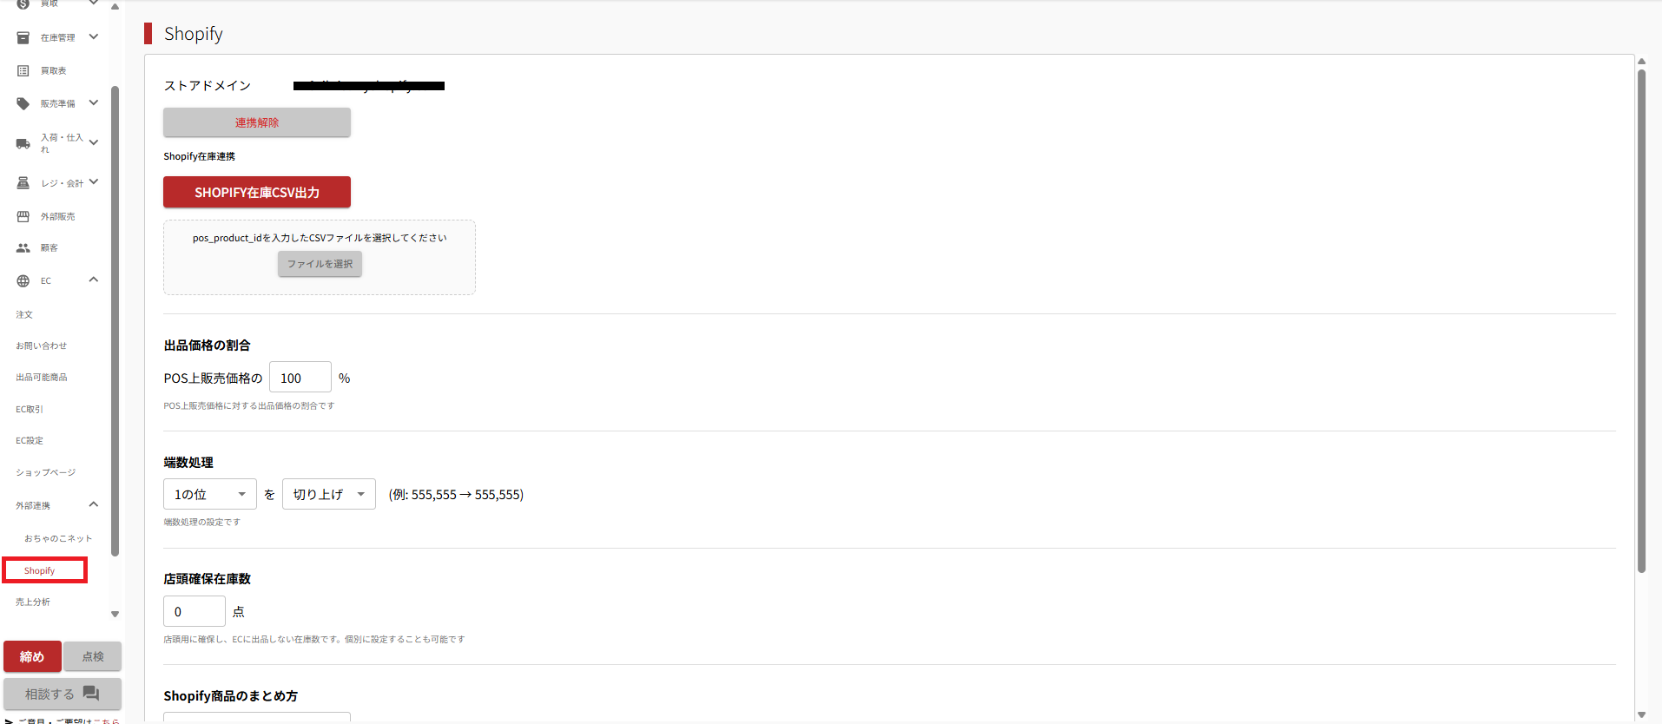1662x724 pixels.
Task: Click the 販売準備 tag icon
Action: [23, 103]
